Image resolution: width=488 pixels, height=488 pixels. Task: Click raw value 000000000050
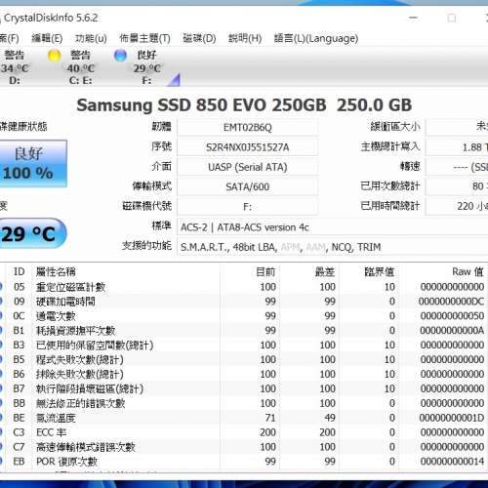point(452,316)
